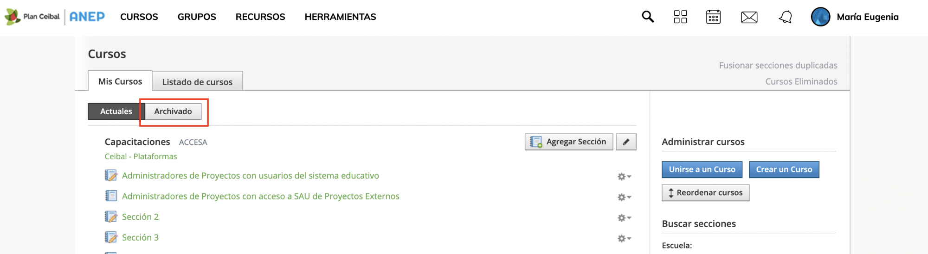Click the notebook icon beside Sección 2
This screenshot has width=928, height=254.
tap(111, 217)
